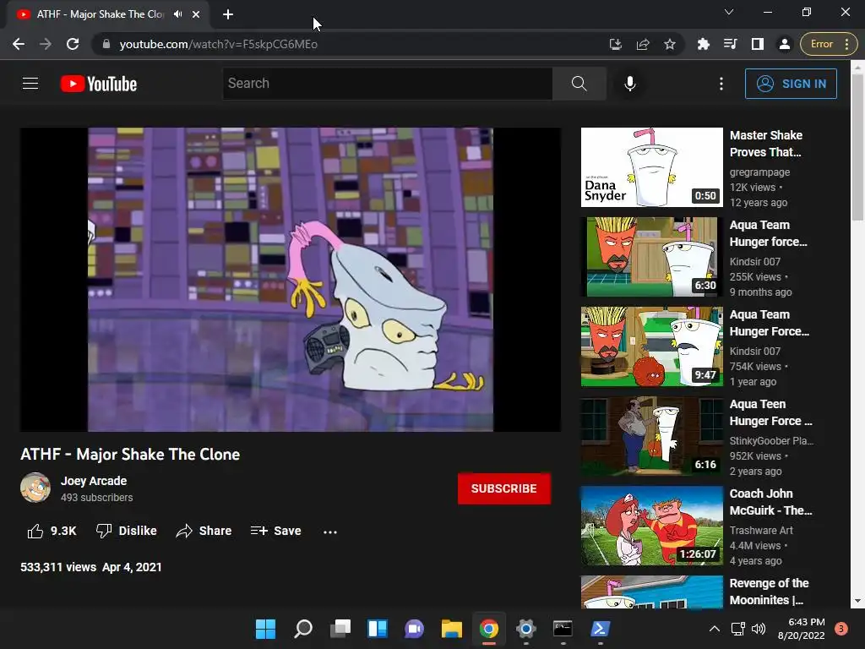Reload the YouTube page
The width and height of the screenshot is (865, 649).
[x=73, y=44]
